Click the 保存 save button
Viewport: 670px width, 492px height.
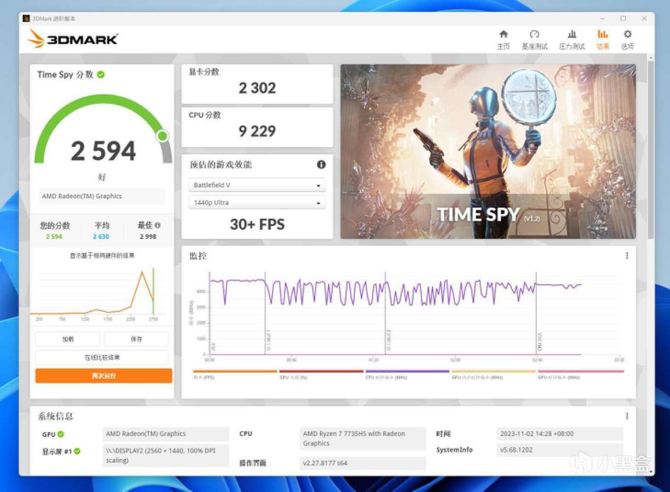(136, 339)
